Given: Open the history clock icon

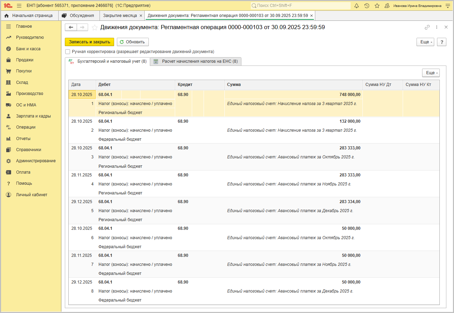Looking at the screenshot, I should 367,6.
